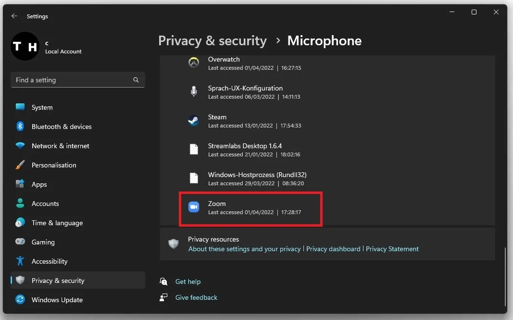Click the Windows Update sidebar icon
The height and width of the screenshot is (320, 513).
pos(20,300)
